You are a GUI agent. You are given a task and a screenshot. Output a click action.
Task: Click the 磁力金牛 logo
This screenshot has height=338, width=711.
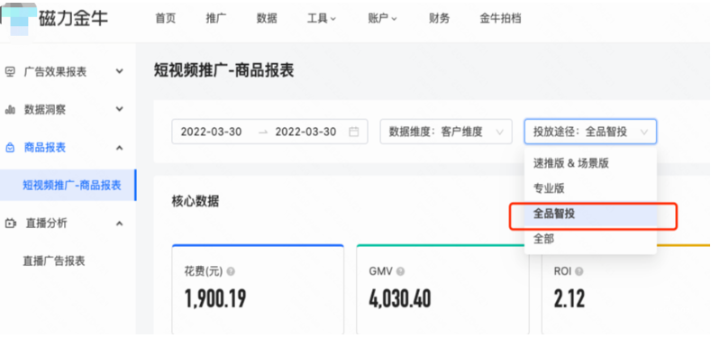point(54,19)
